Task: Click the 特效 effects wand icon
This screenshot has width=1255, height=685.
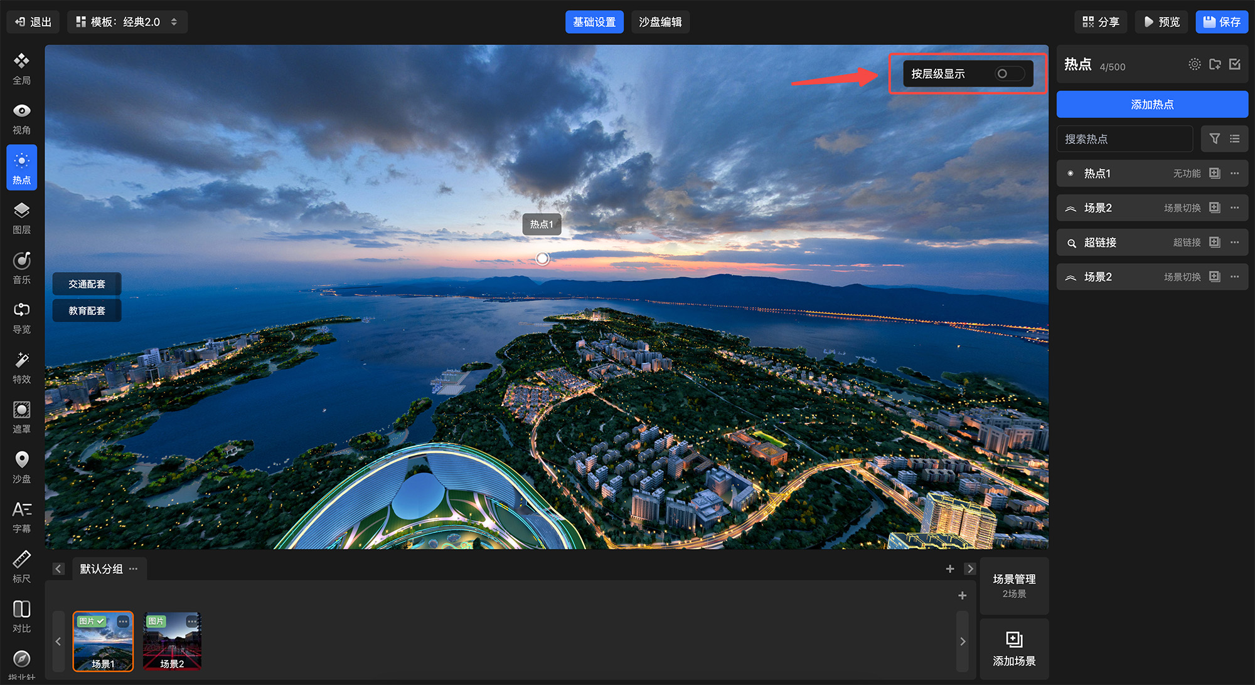Action: 21,367
